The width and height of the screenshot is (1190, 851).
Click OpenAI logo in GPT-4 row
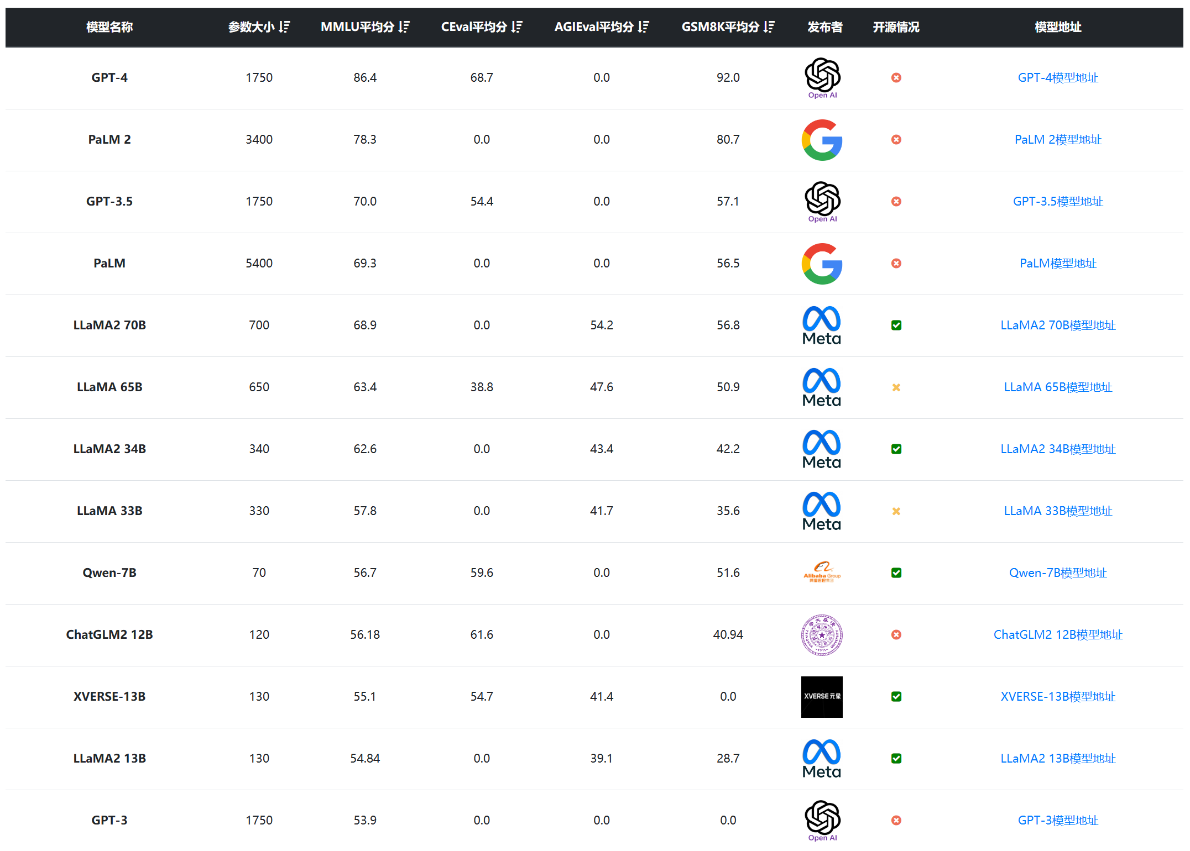pyautogui.click(x=822, y=77)
